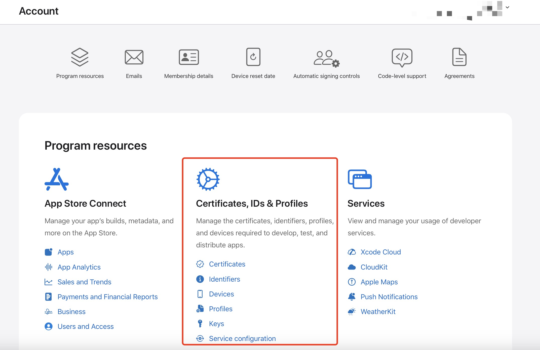Image resolution: width=540 pixels, height=350 pixels.
Task: Select the Device reset date label
Action: 253,76
